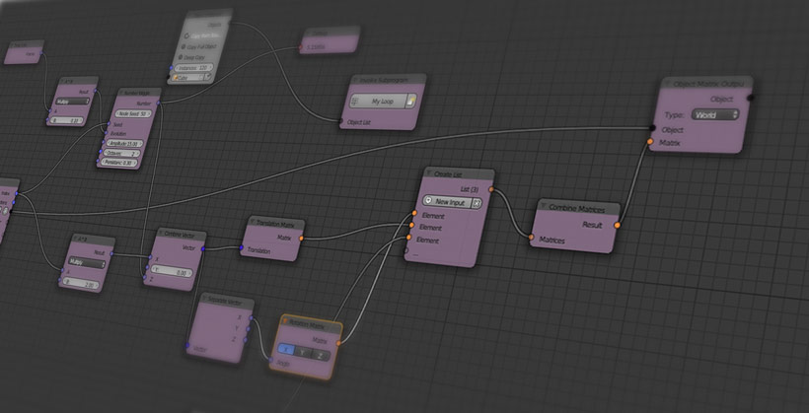
Task: Click Matrix output socket on Translation Matrix
Action: pos(301,239)
